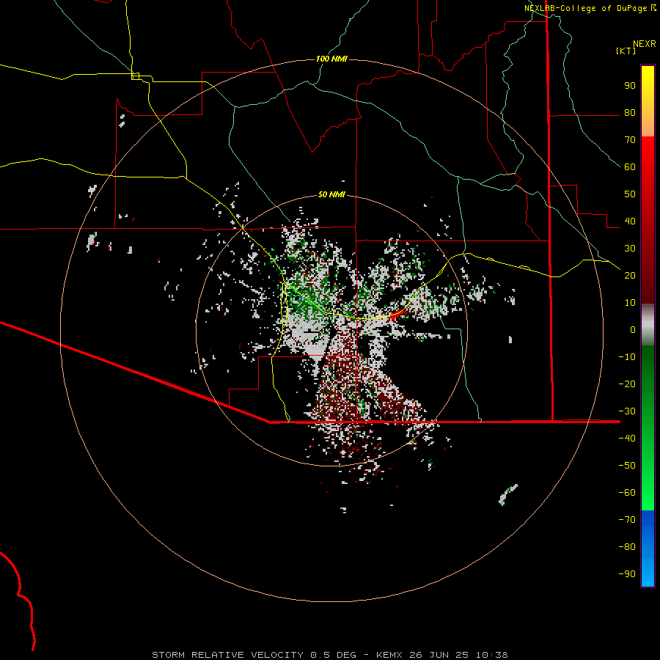The height and width of the screenshot is (660, 660).
Task: Click the 0 value on the velocity scale
Action: pyautogui.click(x=633, y=330)
